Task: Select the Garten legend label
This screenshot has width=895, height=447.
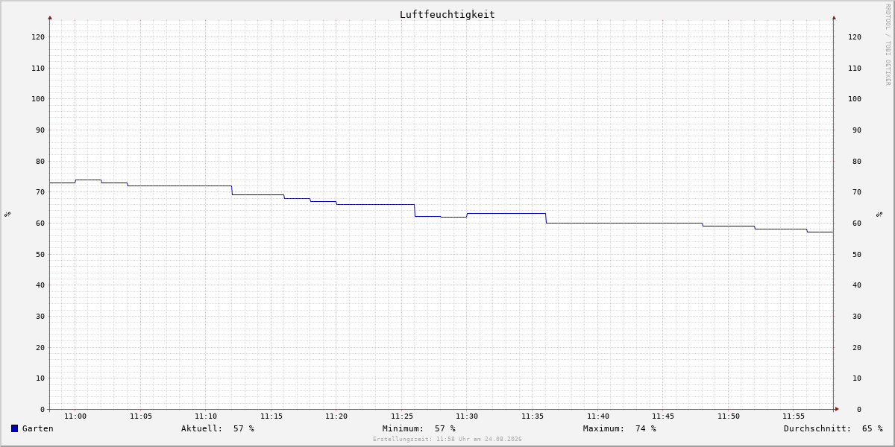Action: pyautogui.click(x=38, y=428)
